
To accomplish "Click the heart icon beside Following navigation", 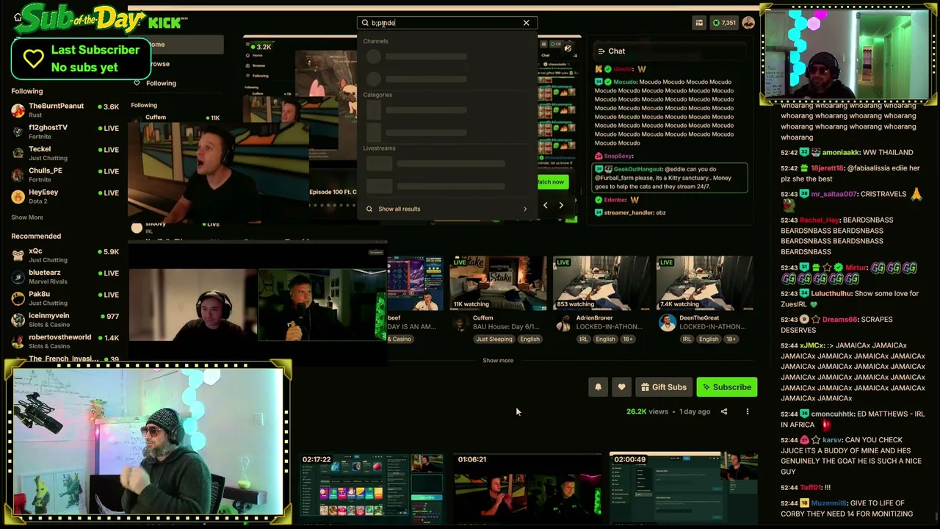I will click(x=137, y=83).
